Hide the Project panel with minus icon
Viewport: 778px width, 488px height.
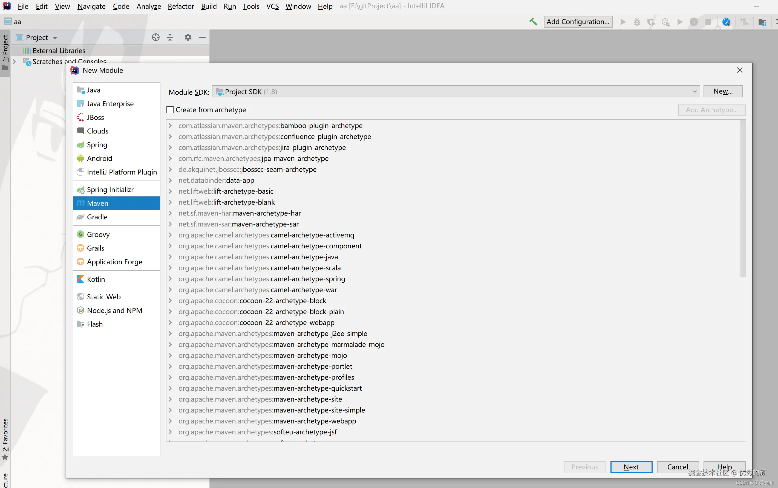(x=202, y=37)
